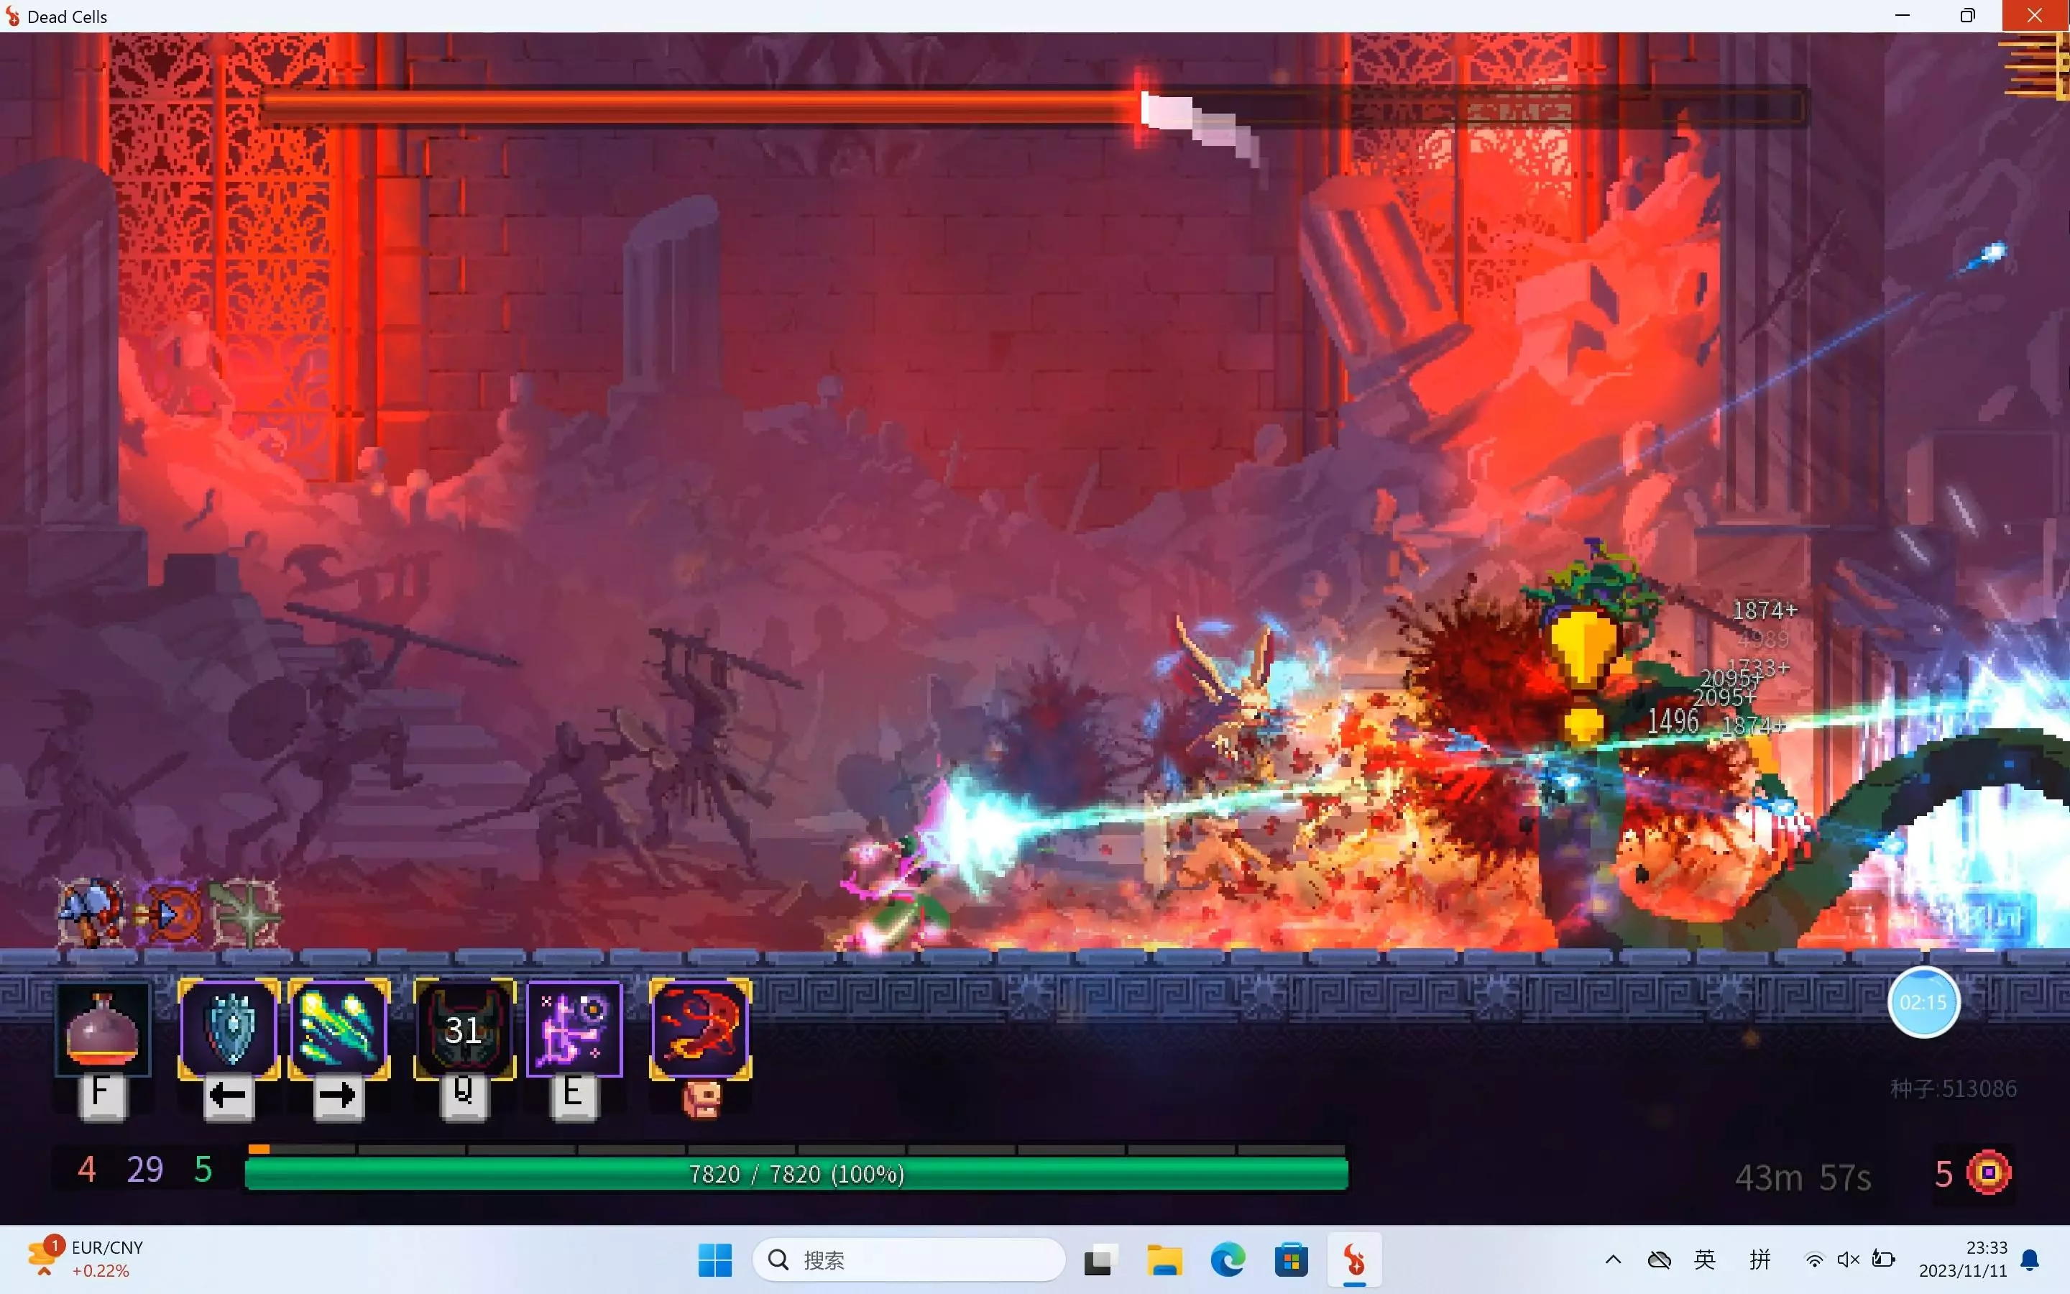The width and height of the screenshot is (2070, 1294).
Task: Click the 43m 57s run timer
Action: pos(1803,1178)
